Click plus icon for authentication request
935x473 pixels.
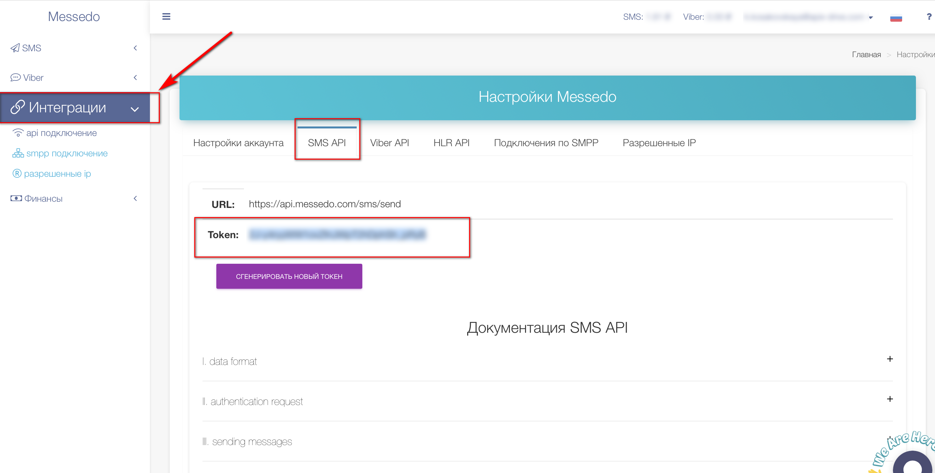point(890,399)
